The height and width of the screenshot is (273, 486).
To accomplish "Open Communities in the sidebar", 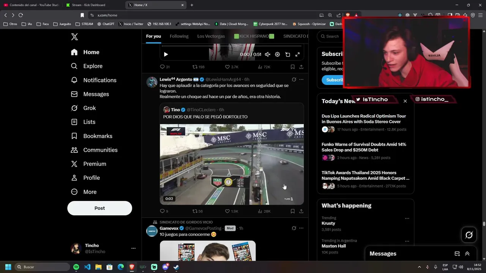I will [x=94, y=150].
